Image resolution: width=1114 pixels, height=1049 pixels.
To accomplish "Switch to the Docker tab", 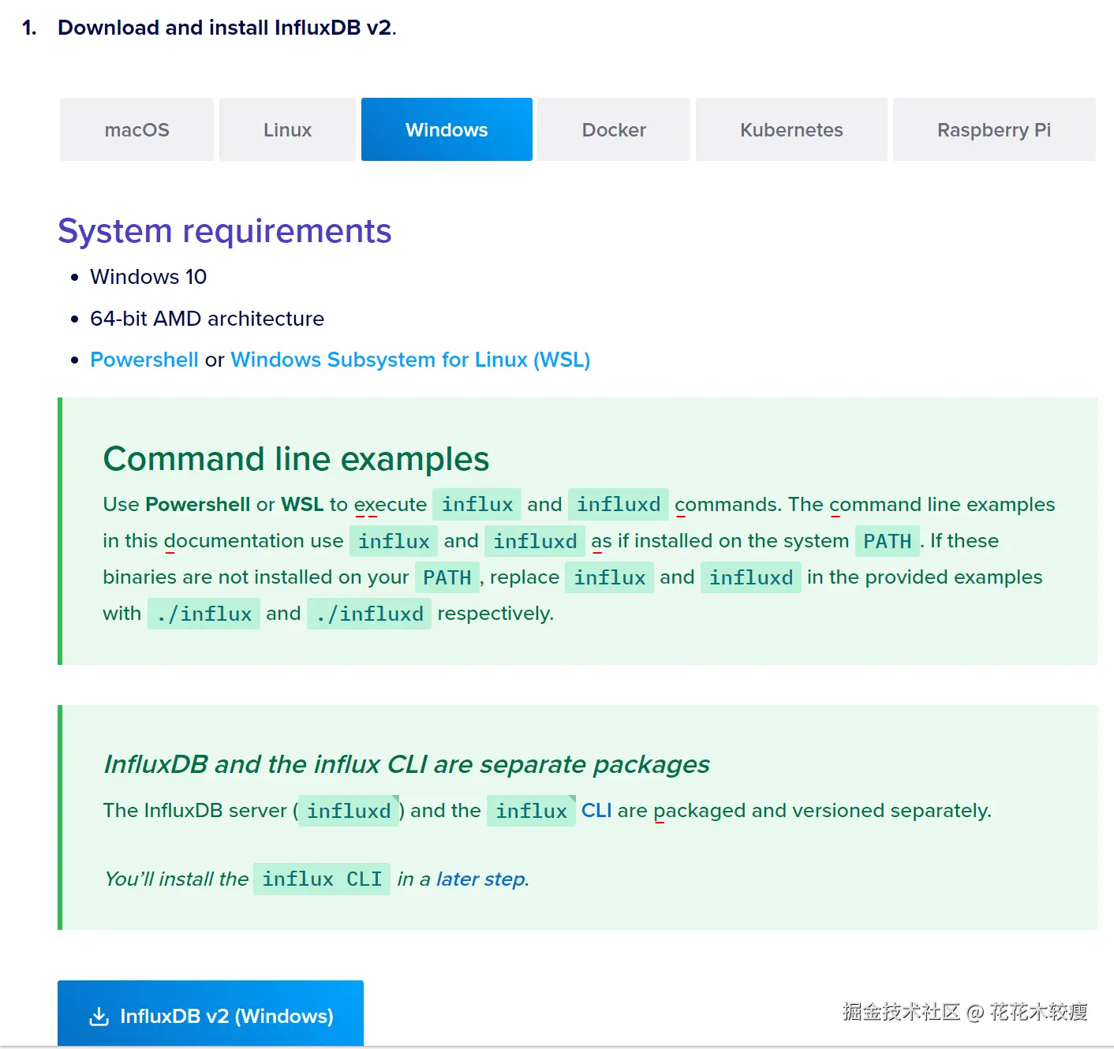I will point(614,129).
